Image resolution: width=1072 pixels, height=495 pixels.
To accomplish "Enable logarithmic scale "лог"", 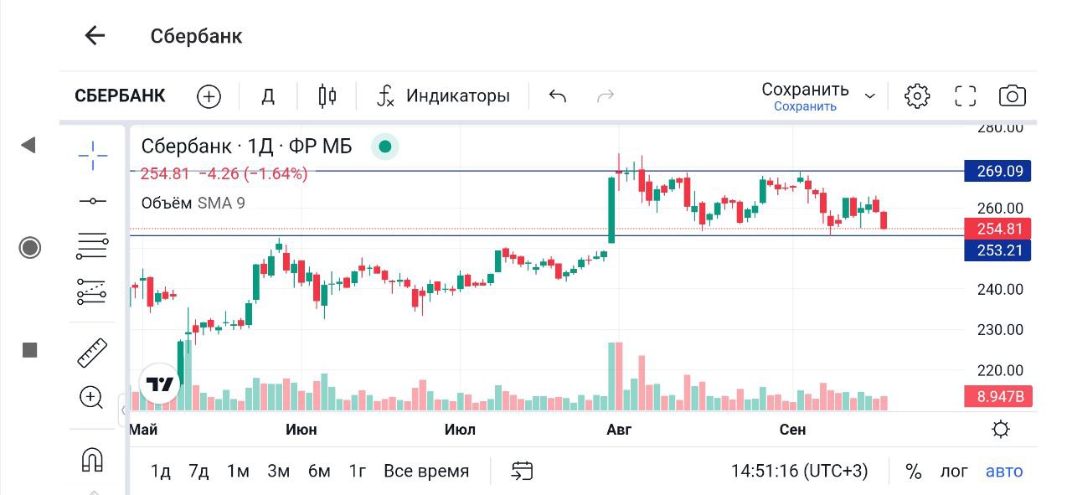I will [954, 472].
